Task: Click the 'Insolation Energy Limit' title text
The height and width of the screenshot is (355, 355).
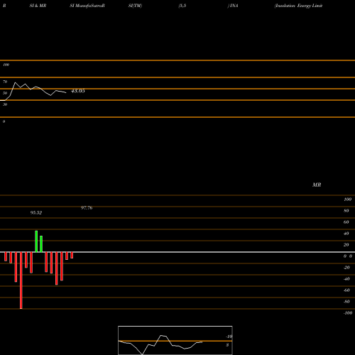Action: (x=298, y=6)
